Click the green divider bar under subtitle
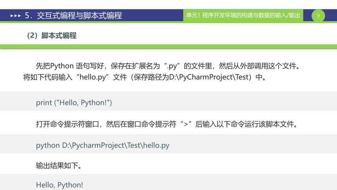This screenshot has width=337, height=190. pyautogui.click(x=168, y=47)
